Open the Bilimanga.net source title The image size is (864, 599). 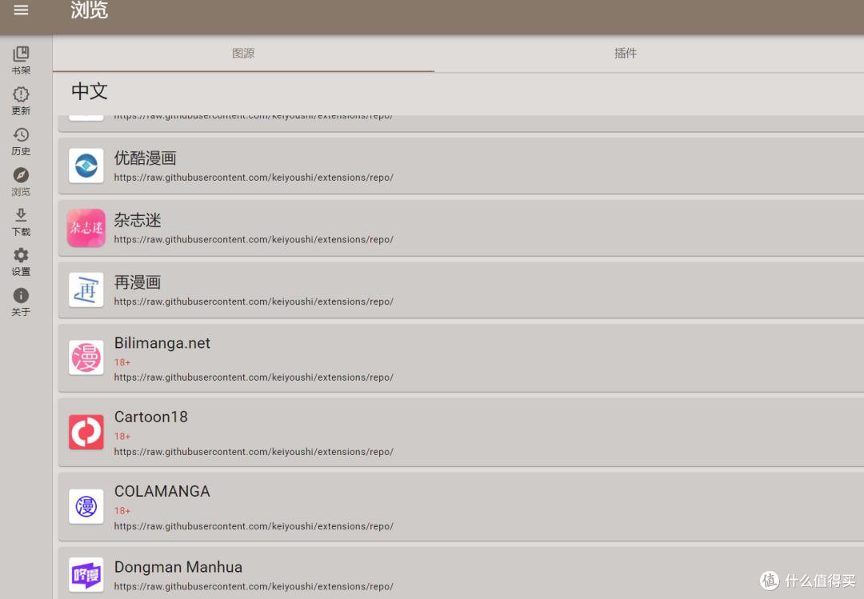162,343
